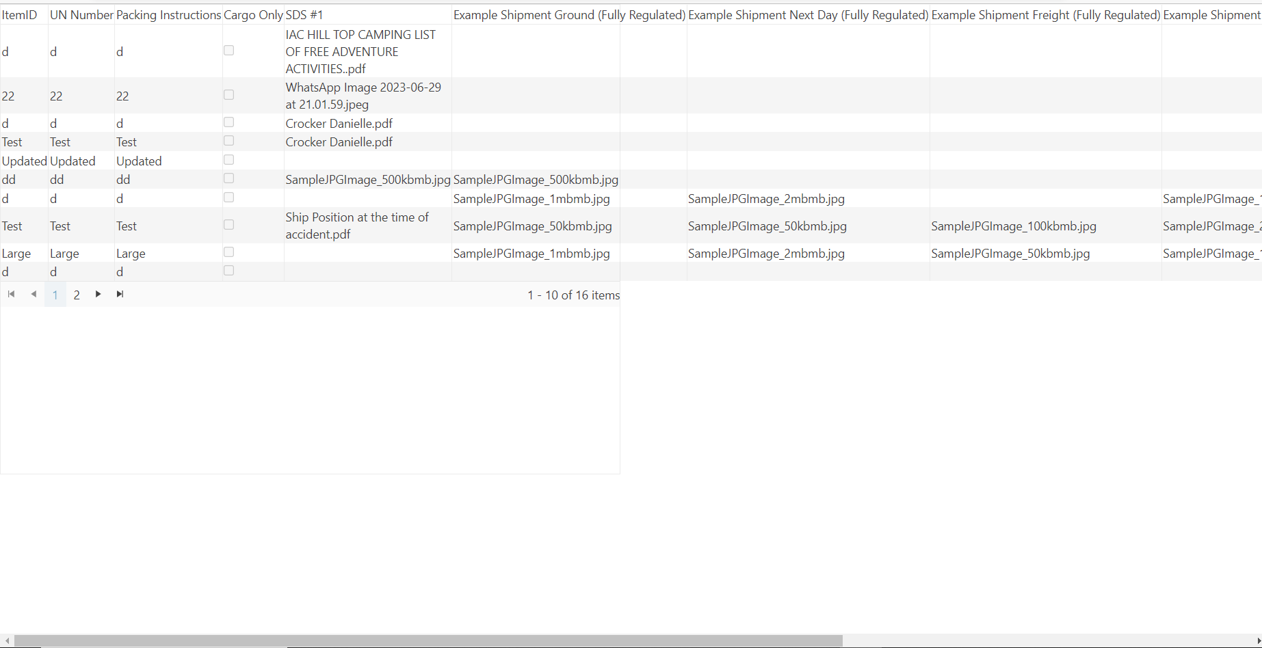Screen dimensions: 1262x648
Task: Go to next page arrow
Action: (98, 294)
